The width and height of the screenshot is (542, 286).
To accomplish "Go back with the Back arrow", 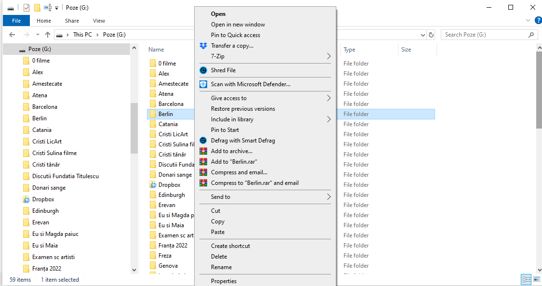I will [12, 35].
